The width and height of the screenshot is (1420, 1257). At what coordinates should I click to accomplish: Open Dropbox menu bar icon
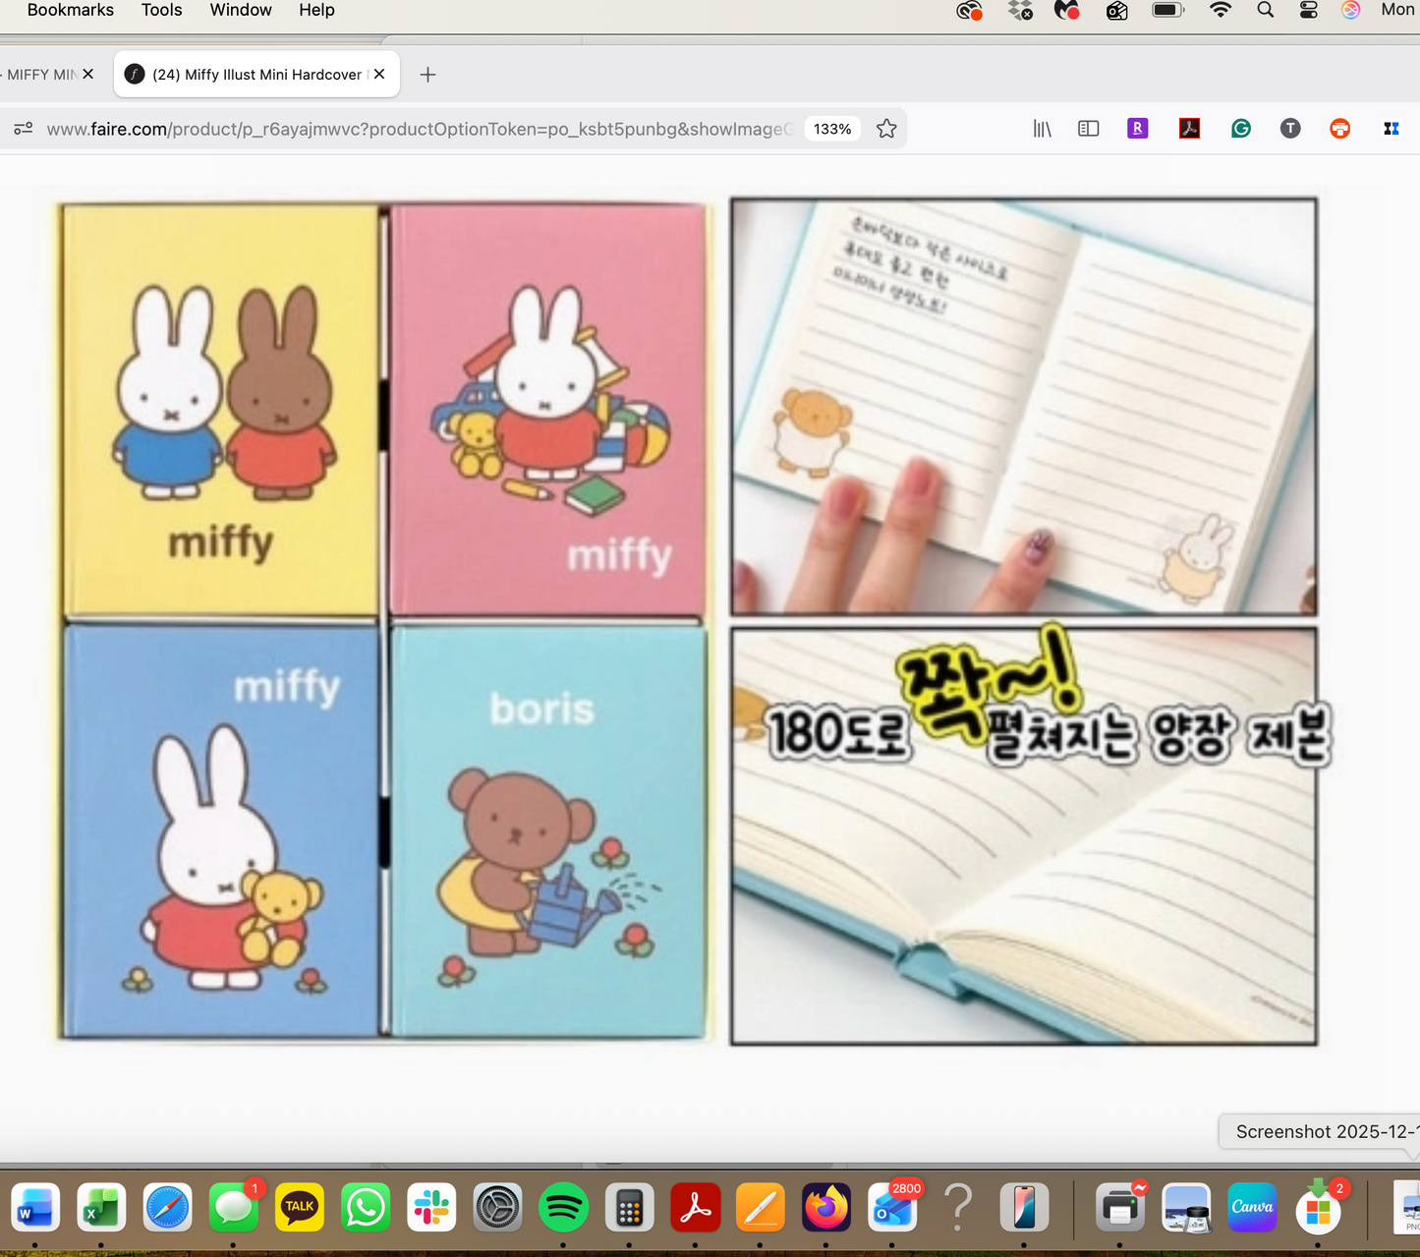[x=1020, y=11]
